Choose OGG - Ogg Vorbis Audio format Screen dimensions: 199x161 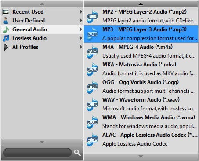[x=141, y=87]
